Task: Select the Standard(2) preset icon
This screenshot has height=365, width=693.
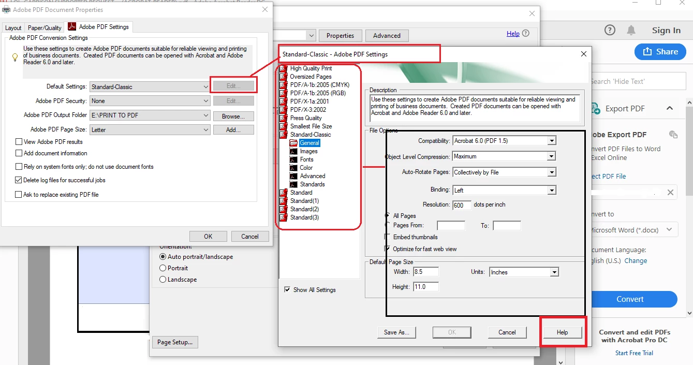Action: pos(284,209)
